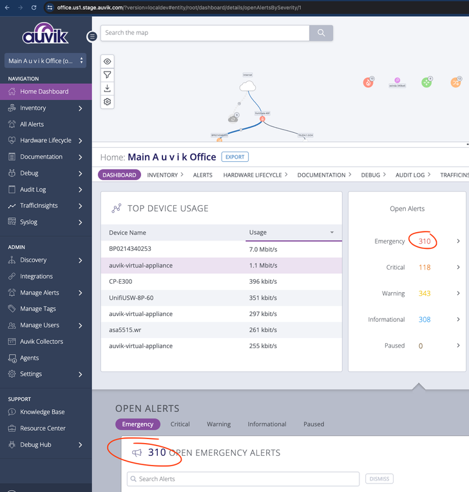Click the Warning row chevron arrow

tap(458, 293)
